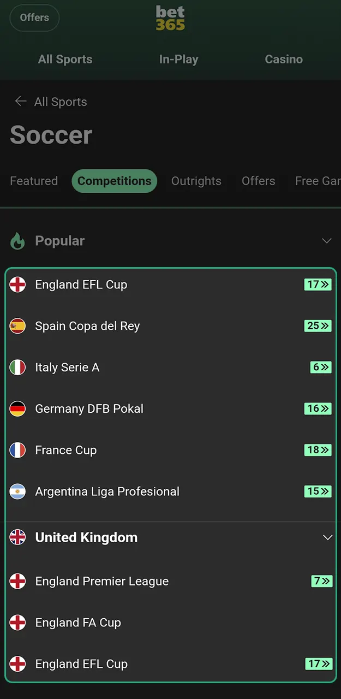Switch to the Outrights tab
The width and height of the screenshot is (341, 699).
point(196,181)
